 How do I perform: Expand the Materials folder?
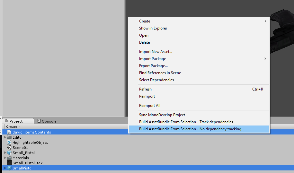coord(5,158)
